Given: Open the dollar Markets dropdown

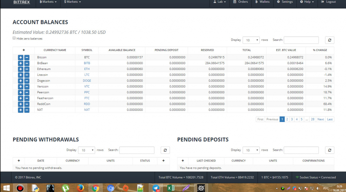Looking at the screenshot, I should click(72, 2).
